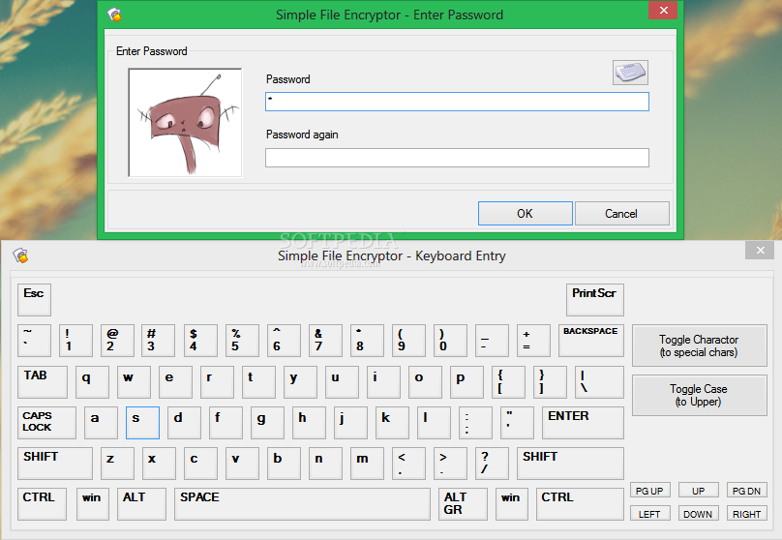The width and height of the screenshot is (782, 540).
Task: Click the right win key
Action: [x=512, y=504]
